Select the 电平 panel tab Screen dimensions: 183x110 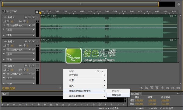coord(5,94)
